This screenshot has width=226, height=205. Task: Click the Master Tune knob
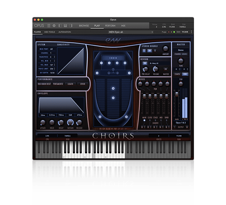(x=181, y=61)
